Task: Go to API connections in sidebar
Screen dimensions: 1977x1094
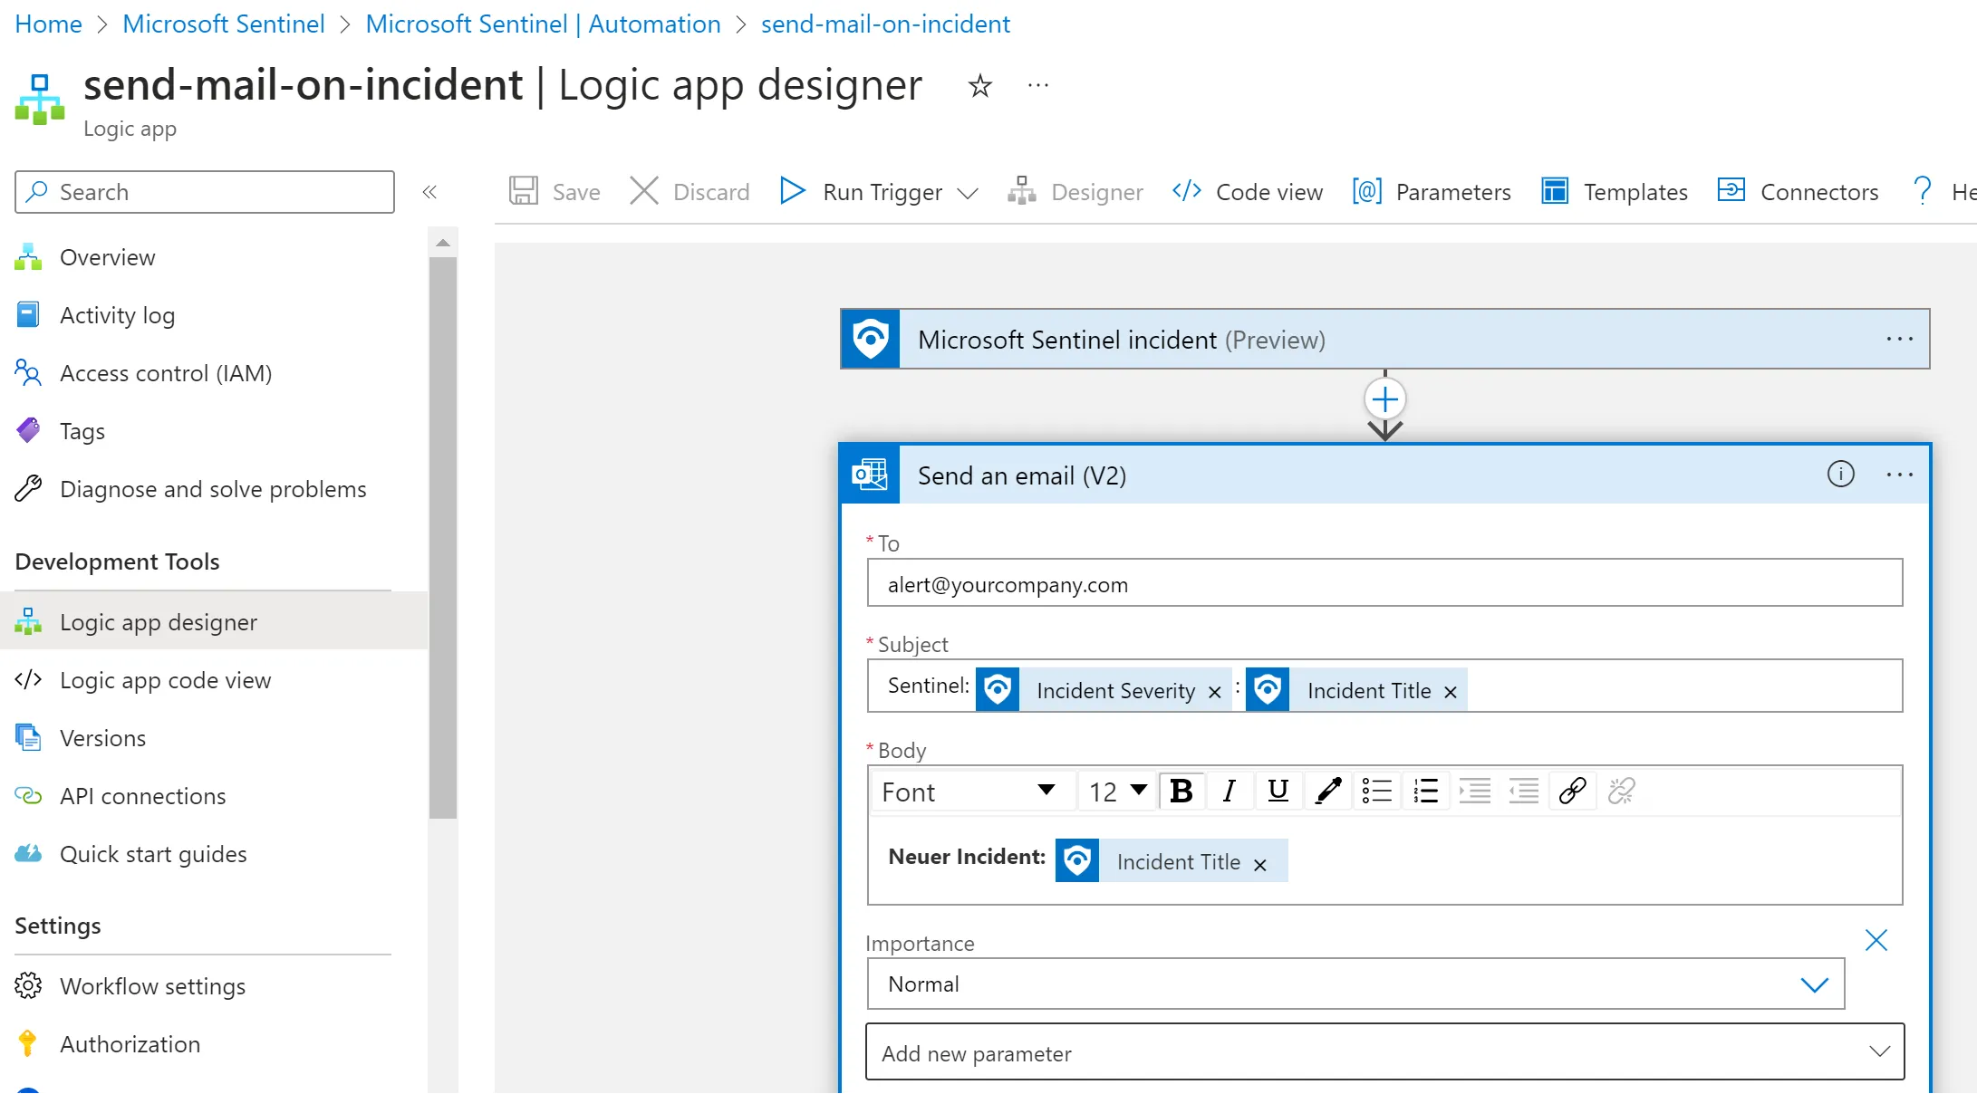Action: (x=142, y=796)
